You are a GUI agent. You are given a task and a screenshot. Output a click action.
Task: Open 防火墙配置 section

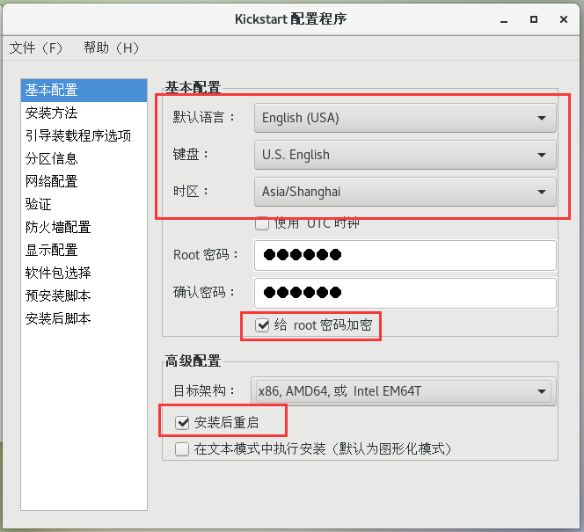point(84,227)
